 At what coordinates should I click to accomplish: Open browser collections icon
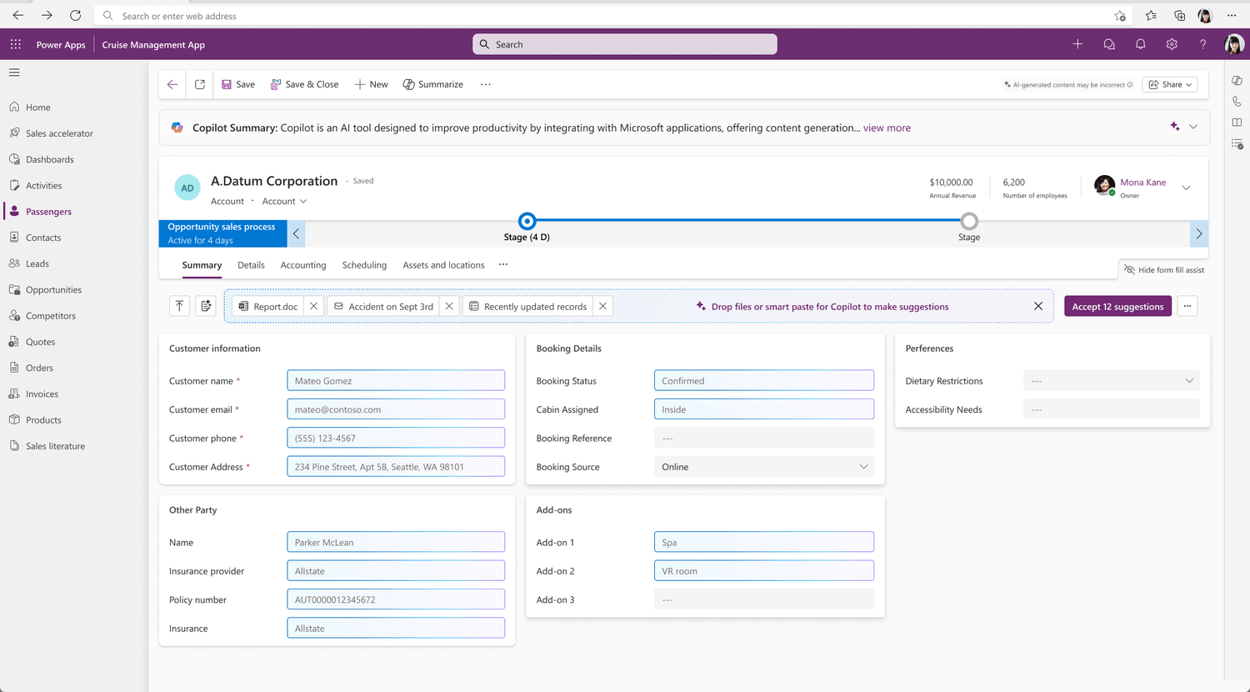[x=1179, y=15]
